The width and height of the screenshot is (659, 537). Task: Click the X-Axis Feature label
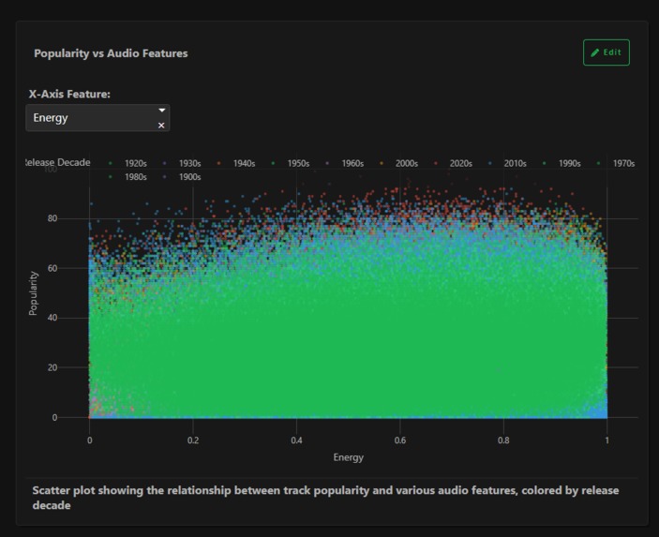[69, 94]
